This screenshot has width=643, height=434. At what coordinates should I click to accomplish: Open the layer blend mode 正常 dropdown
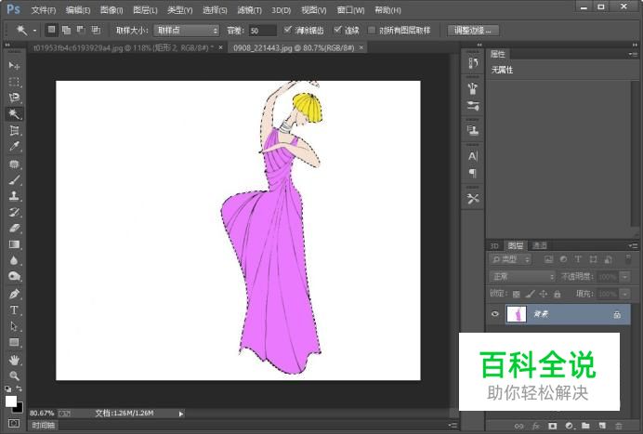point(522,276)
